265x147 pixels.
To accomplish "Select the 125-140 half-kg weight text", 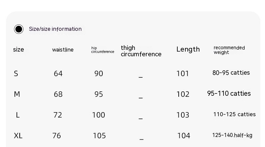I will coord(232,135).
